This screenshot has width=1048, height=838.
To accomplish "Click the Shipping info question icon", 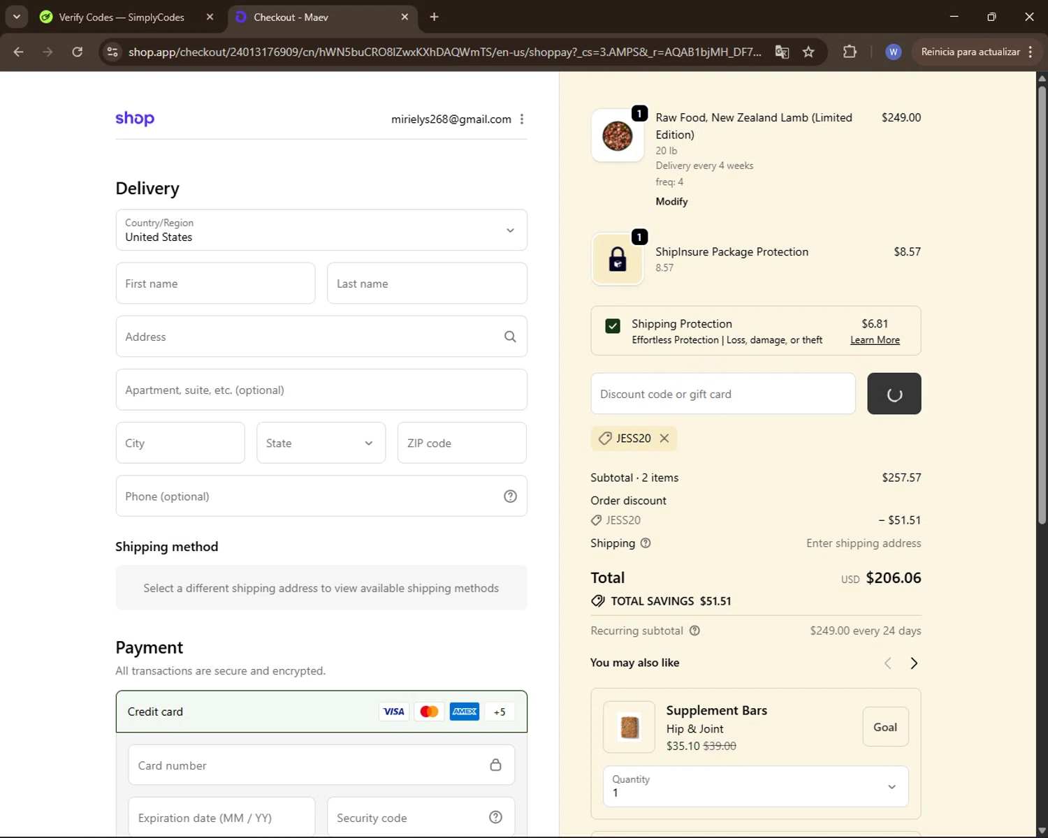I will click(x=646, y=543).
